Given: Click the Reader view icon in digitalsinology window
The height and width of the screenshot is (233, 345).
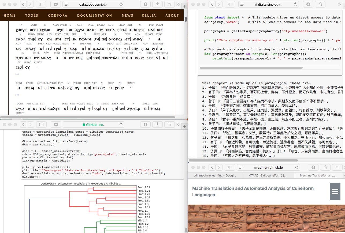Looking at the screenshot, I should 242,4.
